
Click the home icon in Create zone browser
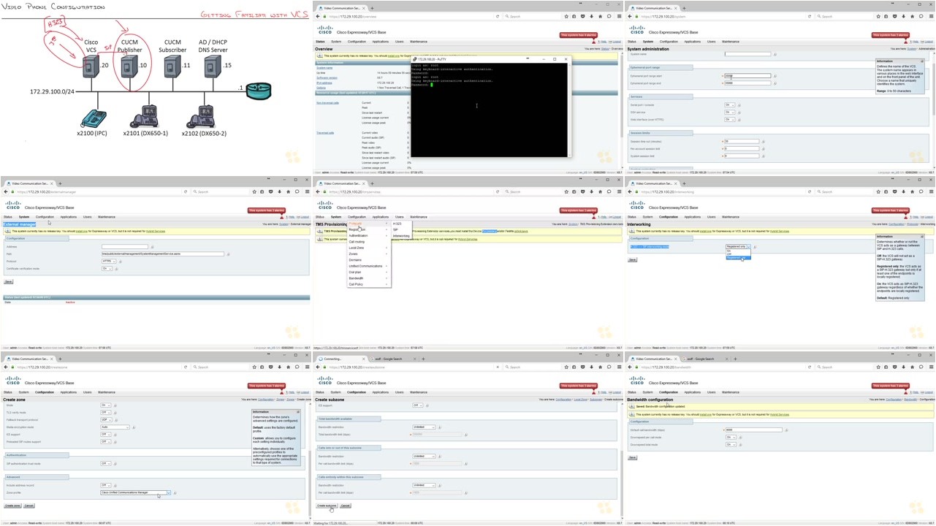click(x=288, y=367)
